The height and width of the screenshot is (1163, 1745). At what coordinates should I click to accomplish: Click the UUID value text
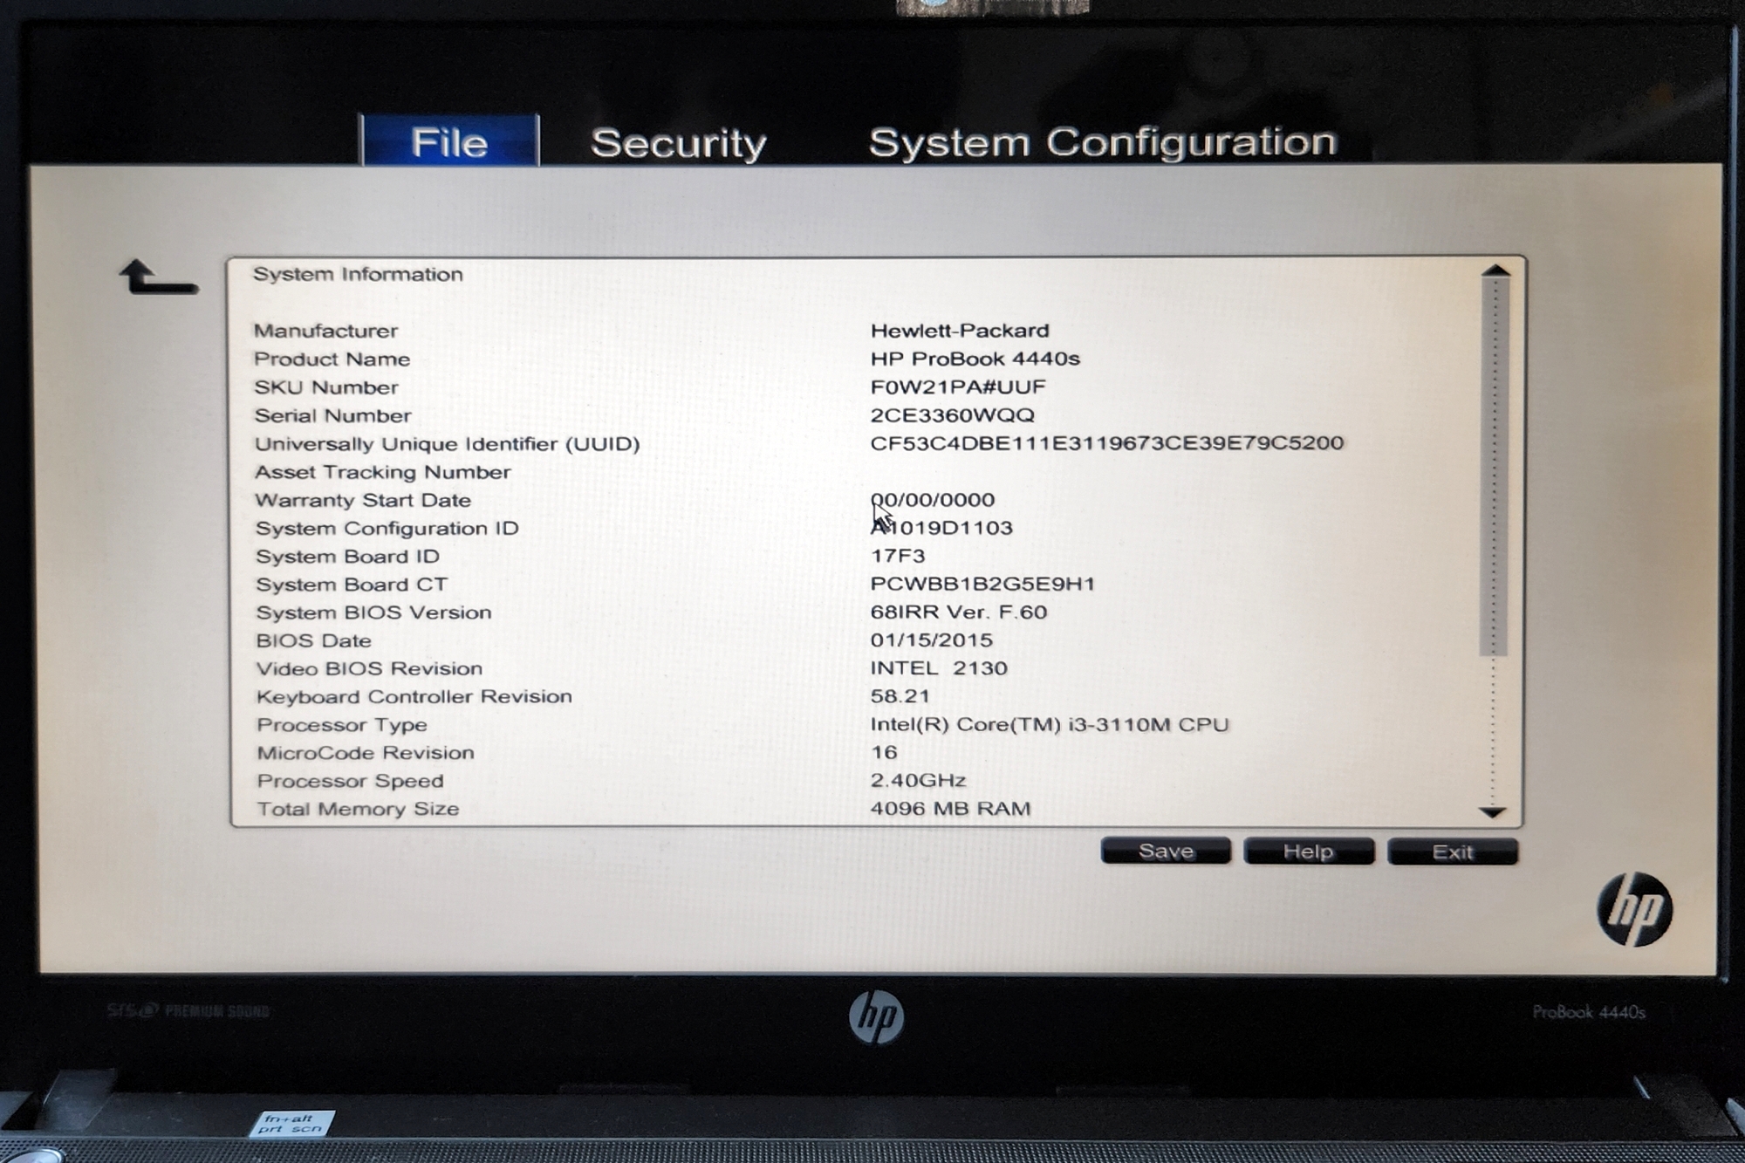[x=1106, y=443]
